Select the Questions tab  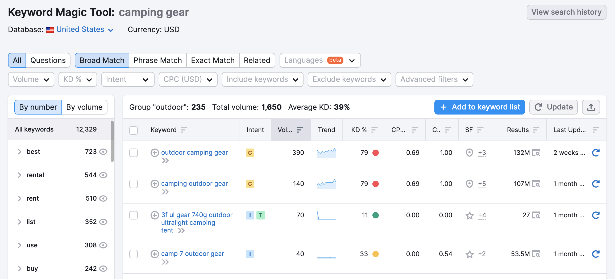(x=48, y=60)
